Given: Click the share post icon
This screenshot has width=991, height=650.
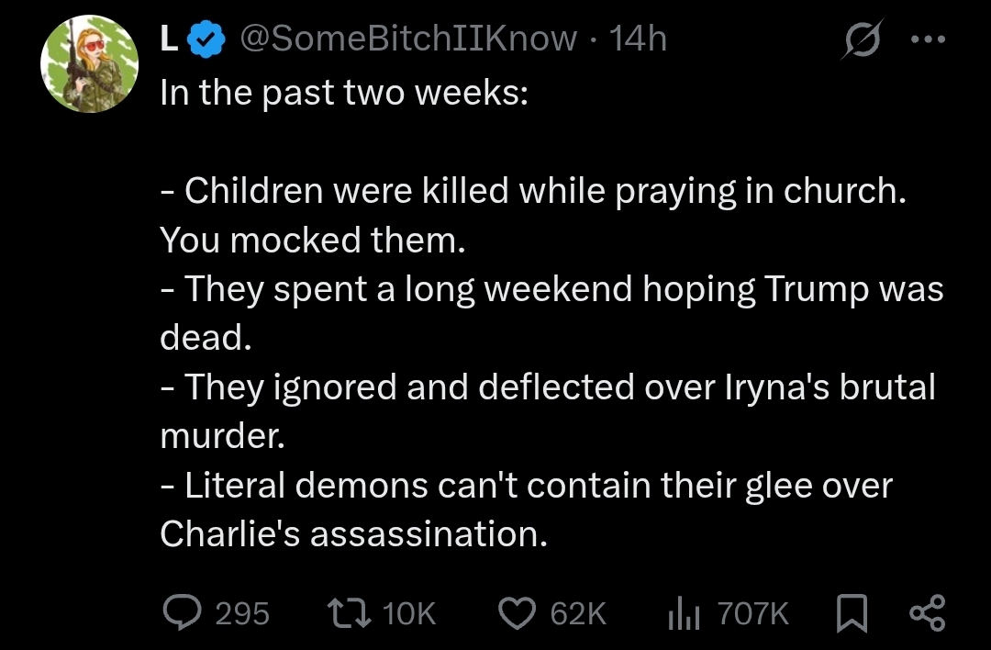Looking at the screenshot, I should [925, 611].
